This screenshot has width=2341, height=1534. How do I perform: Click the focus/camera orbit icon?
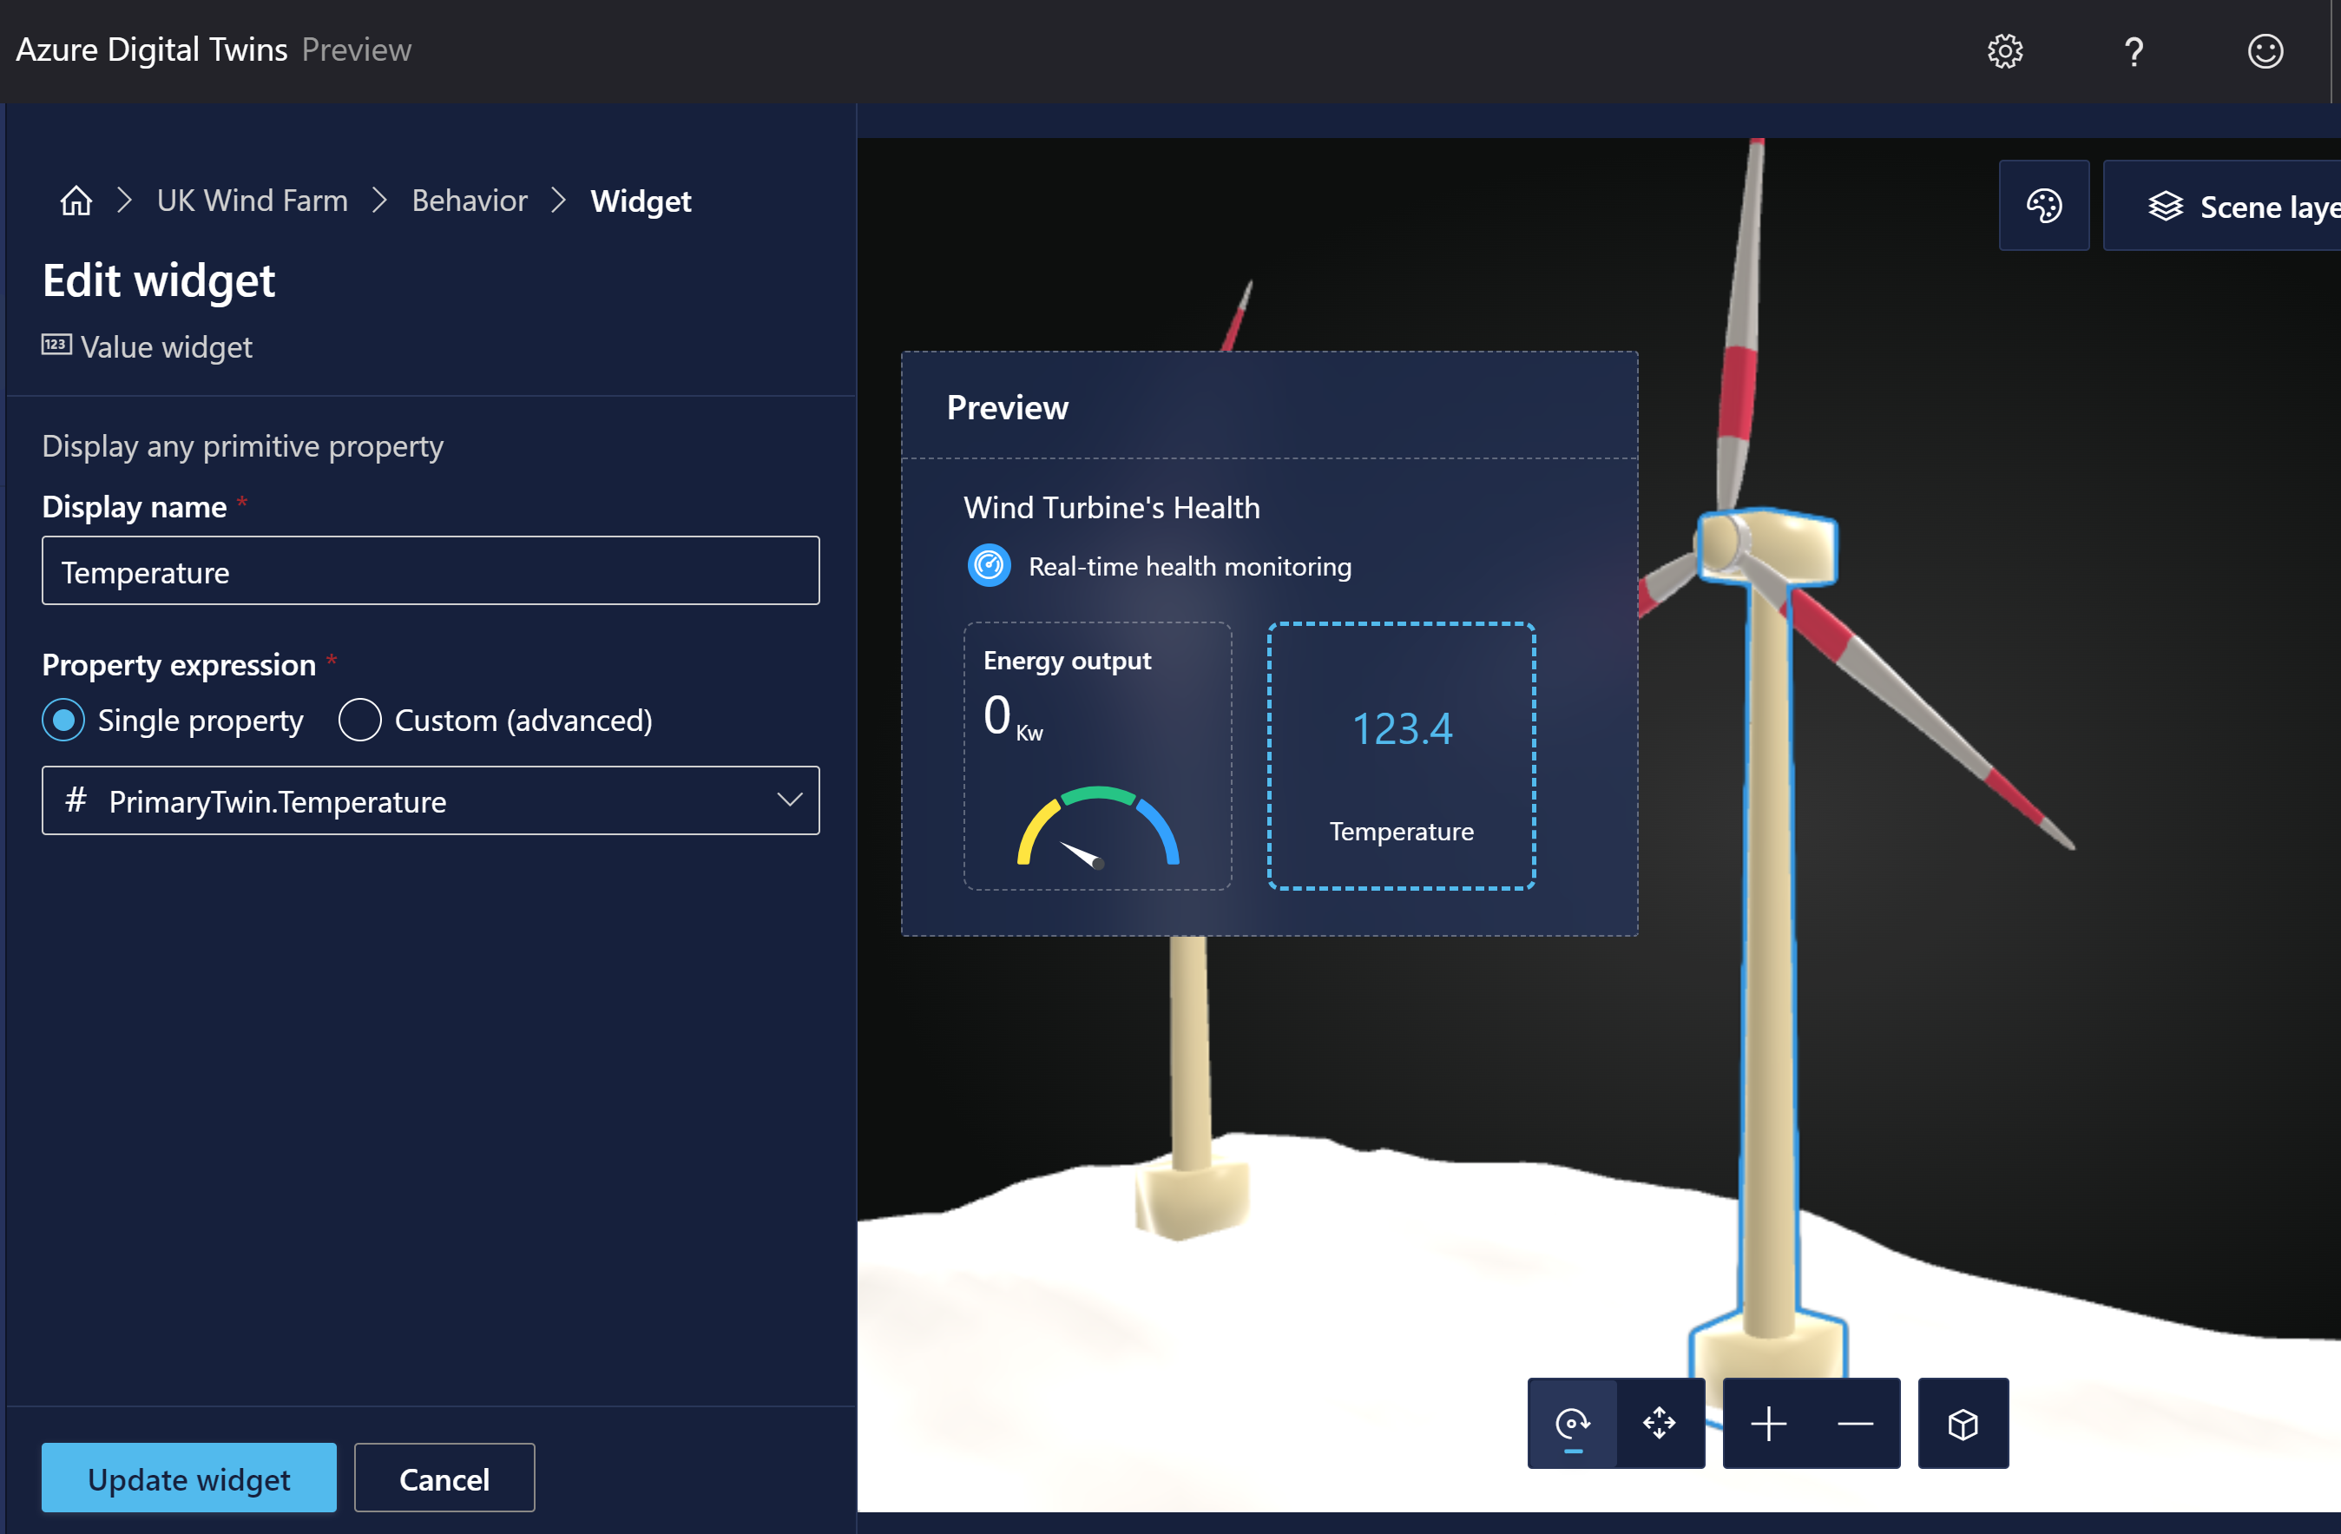[1571, 1421]
